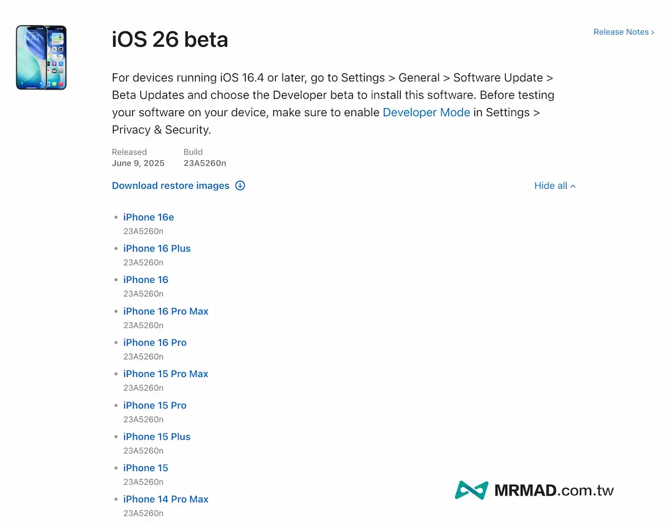Image resolution: width=668 pixels, height=523 pixels.
Task: Select the iPhone 15 Pro link
Action: point(155,405)
